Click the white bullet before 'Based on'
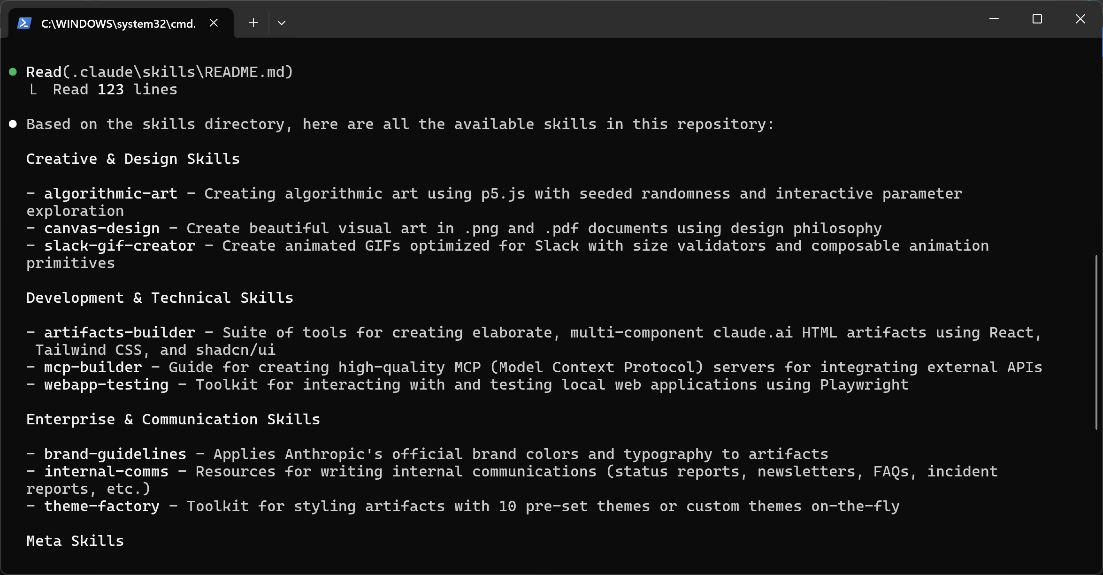 13,124
